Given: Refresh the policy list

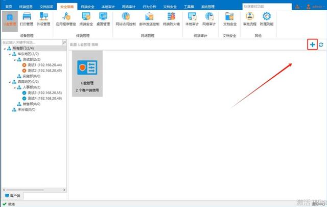Looking at the screenshot, I should tap(321, 44).
